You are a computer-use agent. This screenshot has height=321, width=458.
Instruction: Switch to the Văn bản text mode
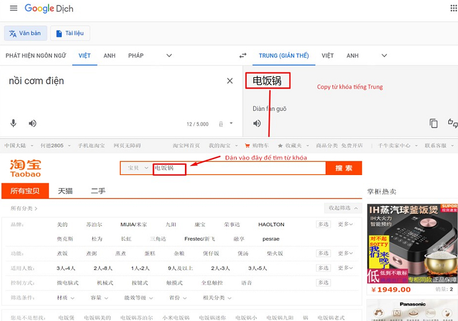point(25,33)
